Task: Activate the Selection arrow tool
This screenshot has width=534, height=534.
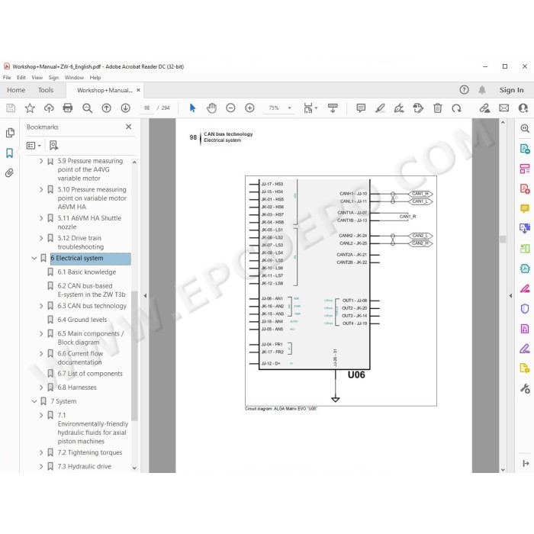Action: (192, 108)
